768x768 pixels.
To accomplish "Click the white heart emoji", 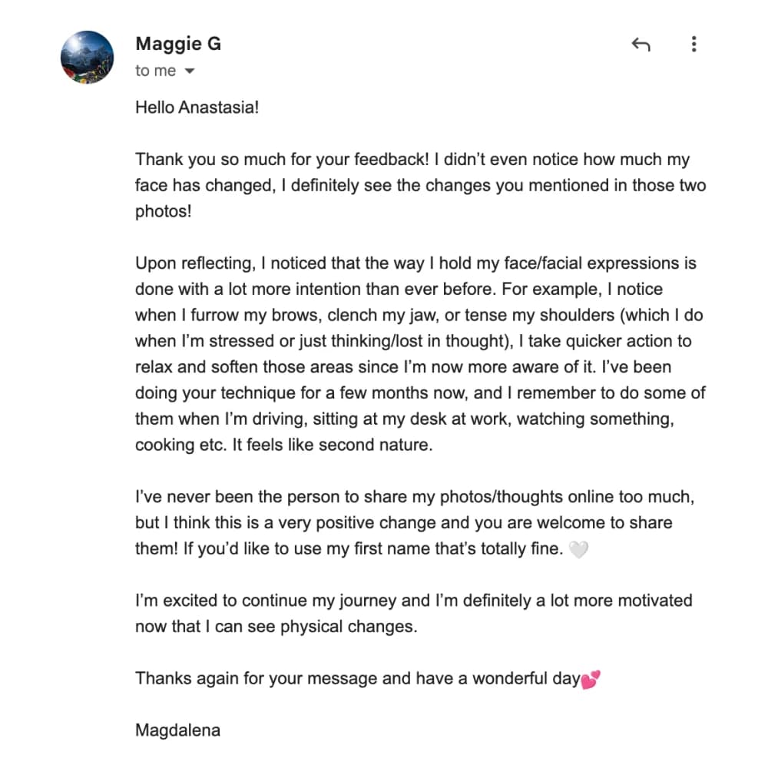I will pyautogui.click(x=578, y=550).
